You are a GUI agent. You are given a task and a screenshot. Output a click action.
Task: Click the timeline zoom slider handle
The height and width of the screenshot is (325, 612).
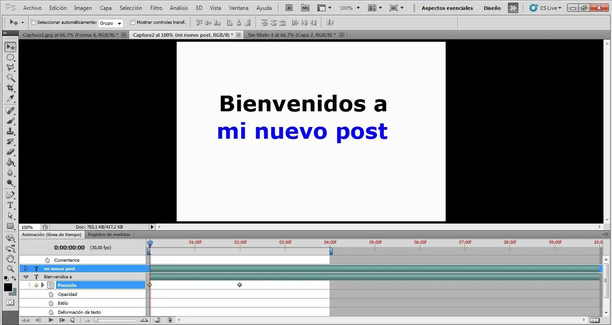coord(95,320)
